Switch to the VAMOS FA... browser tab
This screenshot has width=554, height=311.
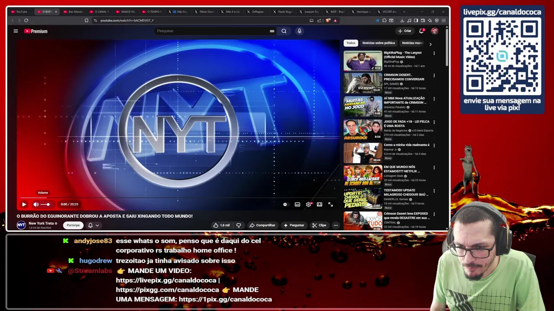point(126,12)
